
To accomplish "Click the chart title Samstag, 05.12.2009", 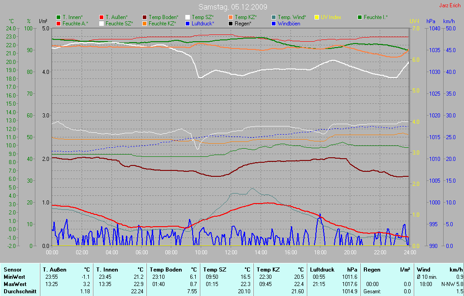I will coord(232,7).
